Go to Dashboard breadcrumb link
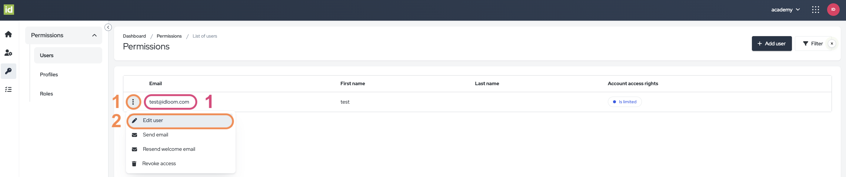 pyautogui.click(x=134, y=36)
